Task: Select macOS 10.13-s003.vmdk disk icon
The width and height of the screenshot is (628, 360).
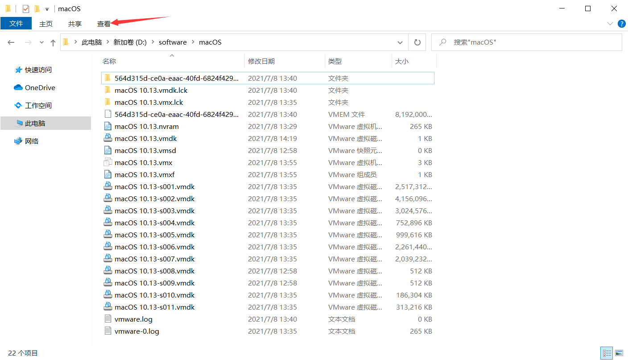Action: [107, 211]
